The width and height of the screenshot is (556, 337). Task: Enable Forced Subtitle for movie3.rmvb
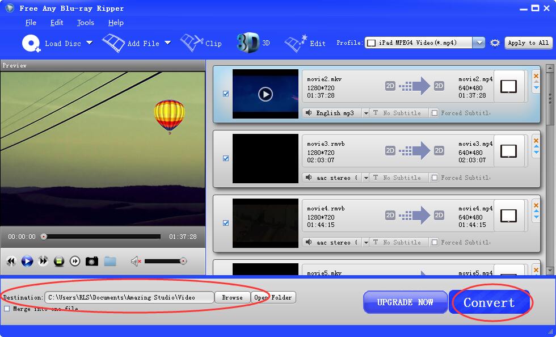point(435,178)
